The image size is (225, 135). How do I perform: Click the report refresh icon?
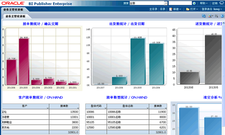click(x=204, y=16)
